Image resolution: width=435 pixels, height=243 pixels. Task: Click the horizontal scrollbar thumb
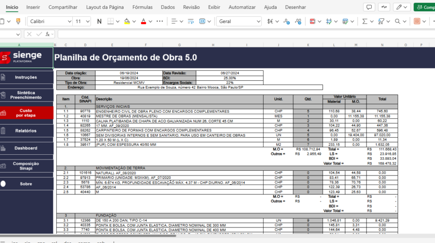coord(88,235)
